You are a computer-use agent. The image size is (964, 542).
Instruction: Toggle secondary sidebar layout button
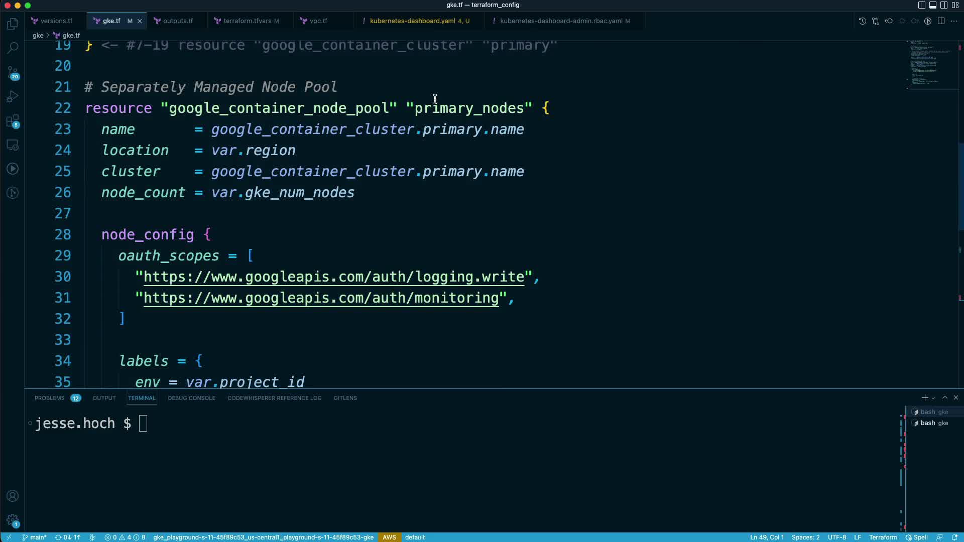[x=944, y=5]
